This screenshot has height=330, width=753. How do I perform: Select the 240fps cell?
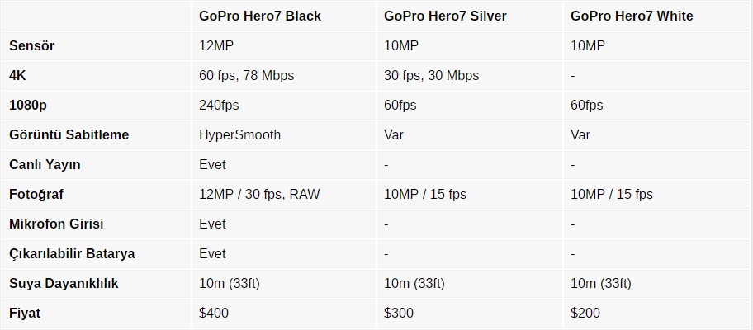[x=284, y=106]
